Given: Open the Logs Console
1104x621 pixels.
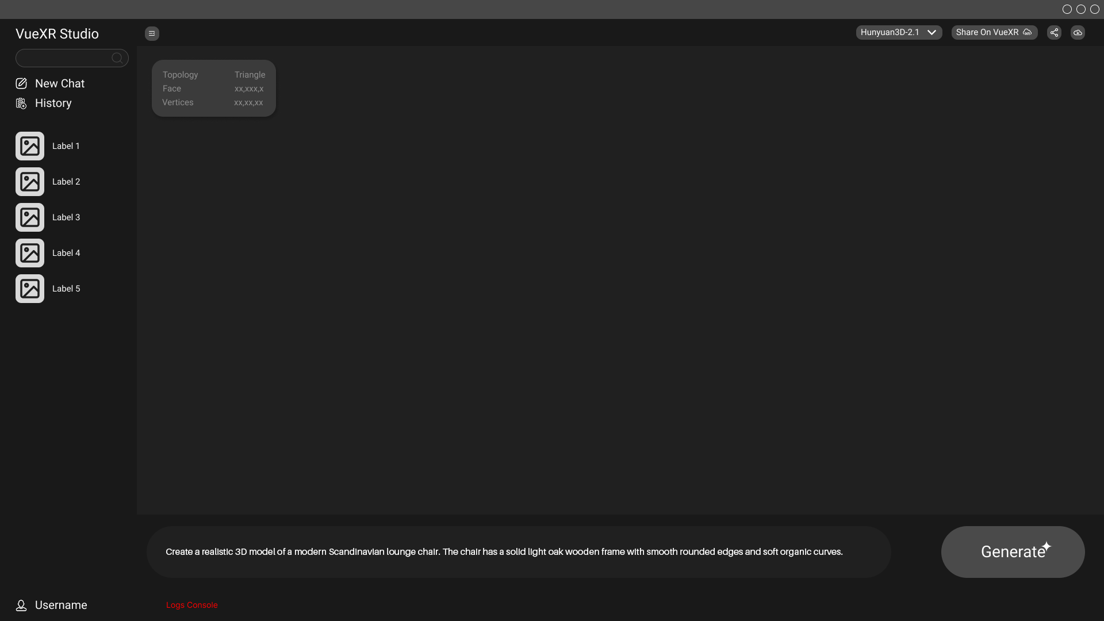Looking at the screenshot, I should [191, 605].
